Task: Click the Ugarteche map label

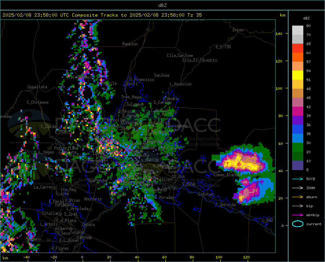Action: (97, 181)
